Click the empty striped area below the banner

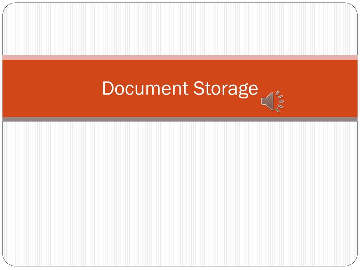(x=180, y=194)
